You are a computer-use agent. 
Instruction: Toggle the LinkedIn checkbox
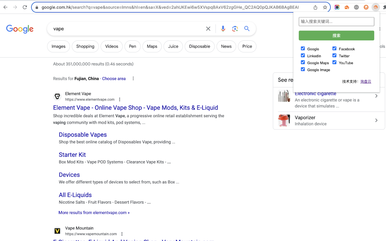(x=303, y=55)
